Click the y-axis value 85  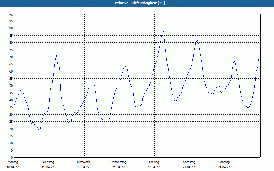pyautogui.click(x=11, y=36)
